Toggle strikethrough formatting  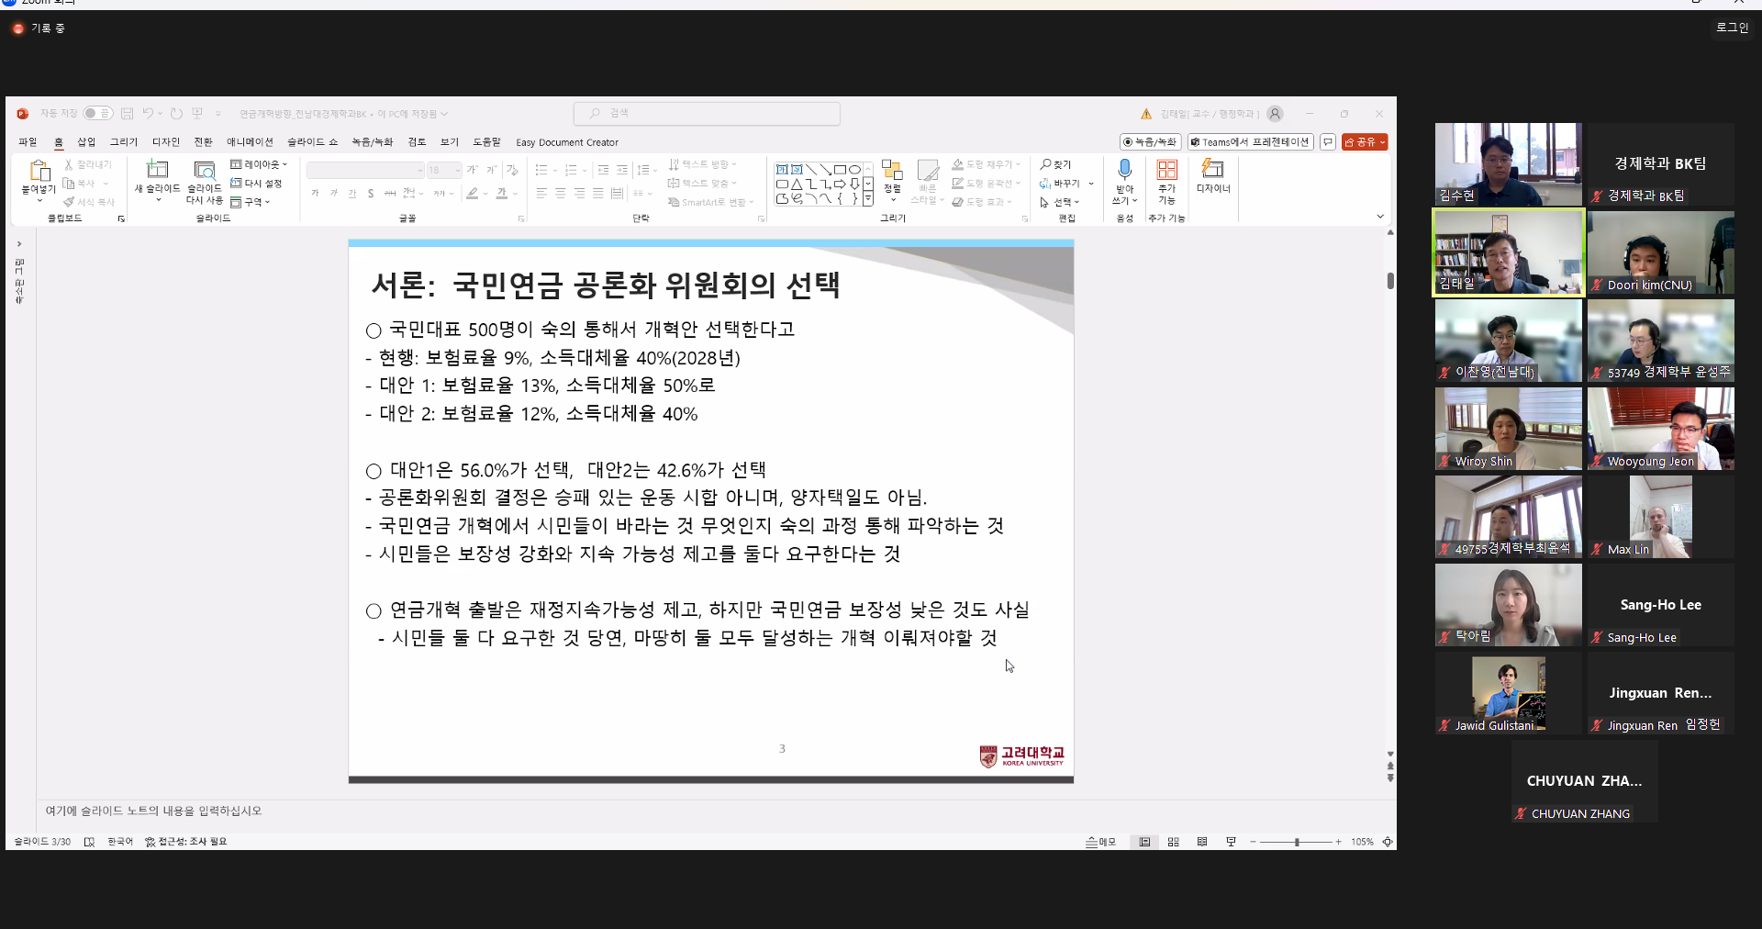tap(390, 194)
